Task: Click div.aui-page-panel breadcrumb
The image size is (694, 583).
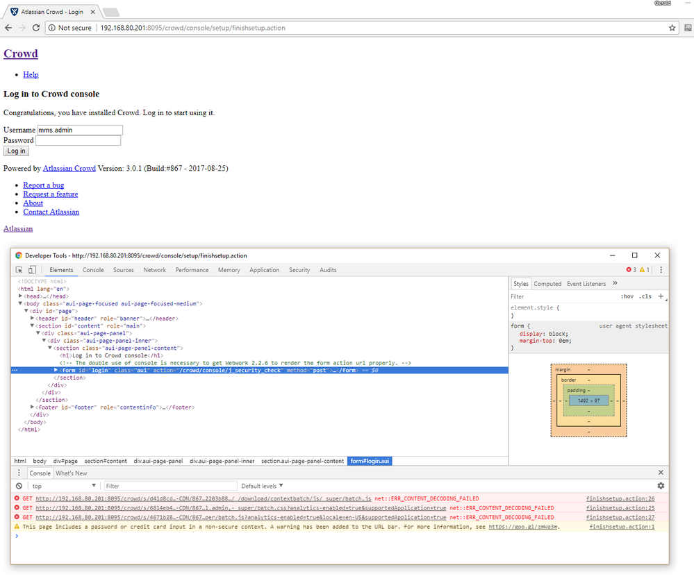Action: [158, 461]
